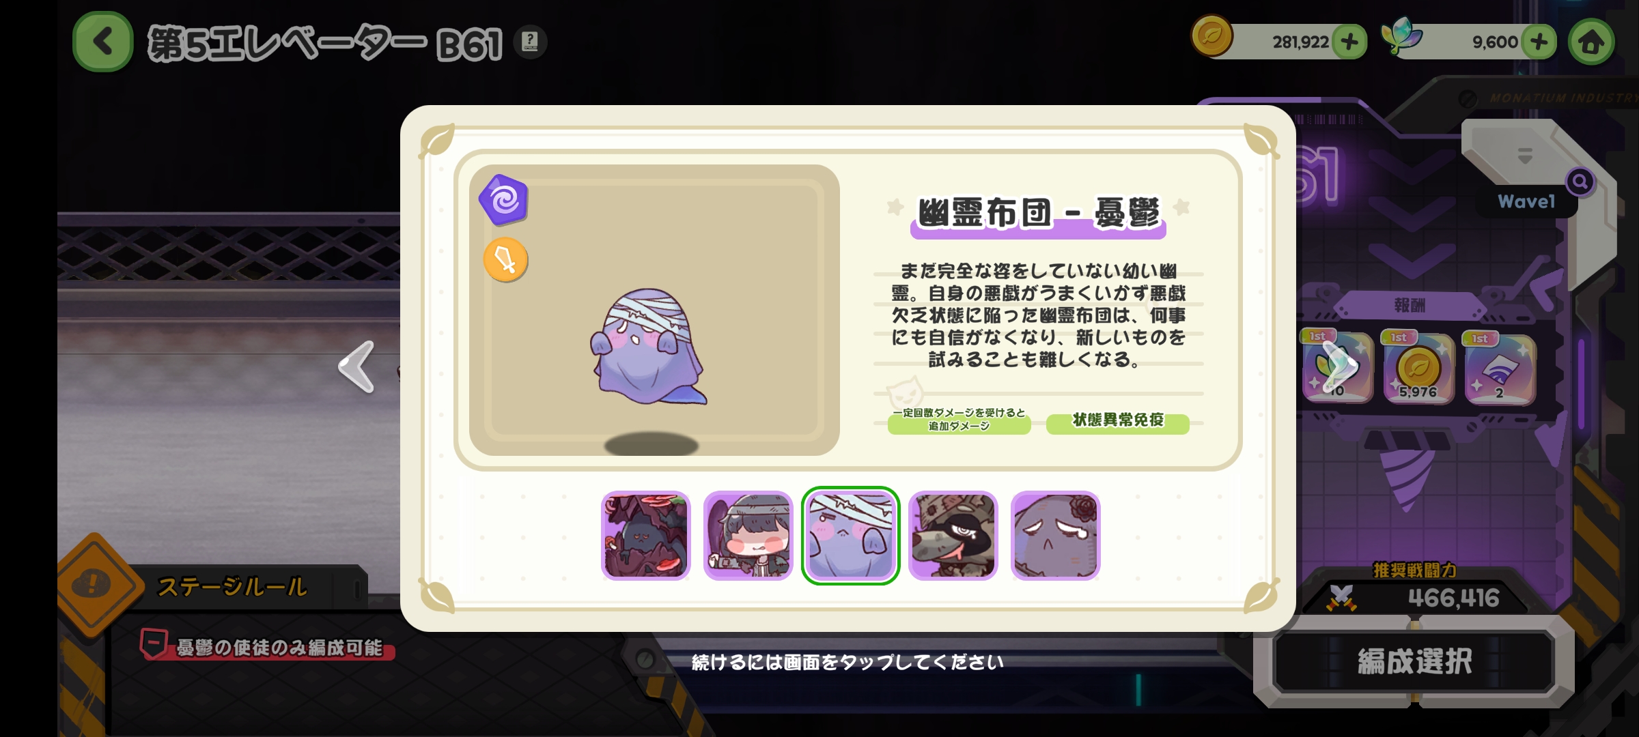The height and width of the screenshot is (737, 1639).
Task: Expand the panel handle above Wave1
Action: coord(1525,156)
